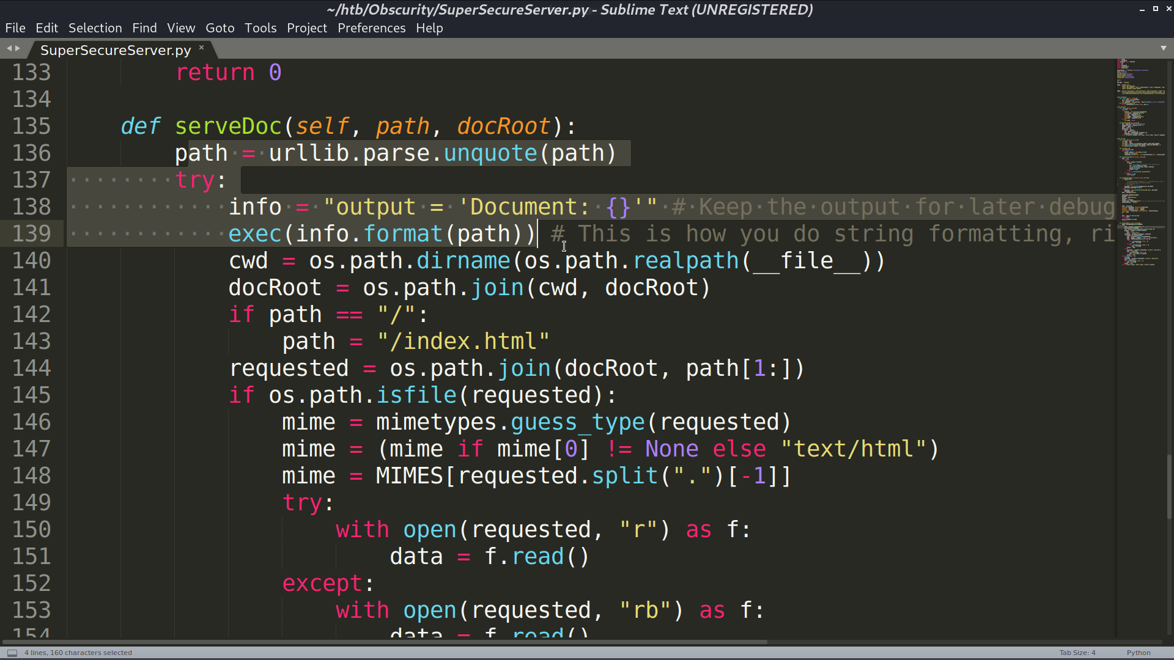
Task: Click 'guess_type' on line 146
Action: pos(578,422)
